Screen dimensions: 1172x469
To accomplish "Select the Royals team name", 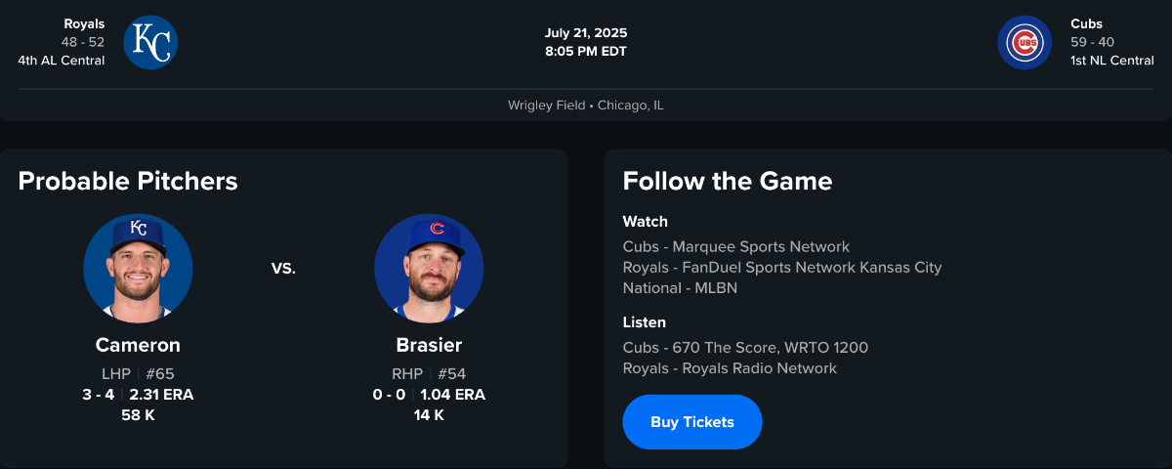I will coord(84,23).
